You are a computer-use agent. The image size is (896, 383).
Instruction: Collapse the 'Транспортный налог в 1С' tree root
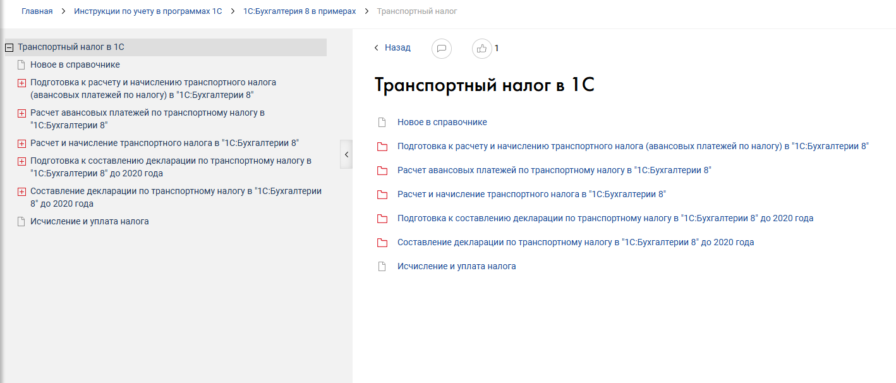coord(9,47)
